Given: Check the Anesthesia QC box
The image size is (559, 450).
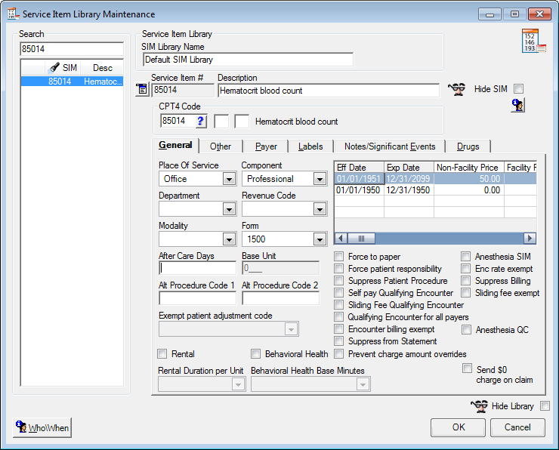Looking at the screenshot, I should click(x=466, y=330).
